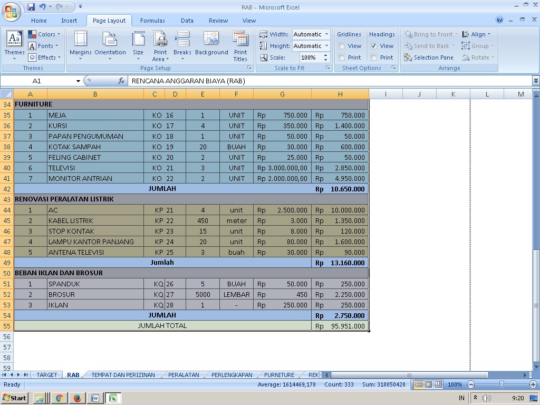Switch to Formulas ribbon tab
The width and height of the screenshot is (540, 405).
152,21
